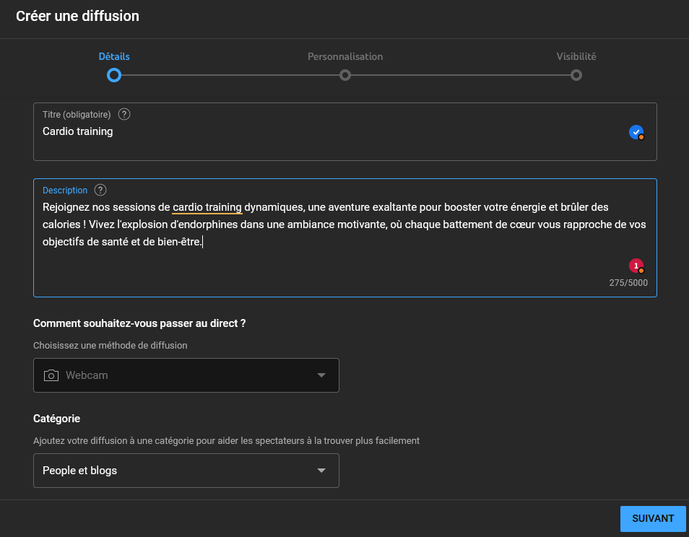Viewport: 689px width, 537px height.
Task: Open the Webcam diffusion method dropdown
Action: coord(186,375)
